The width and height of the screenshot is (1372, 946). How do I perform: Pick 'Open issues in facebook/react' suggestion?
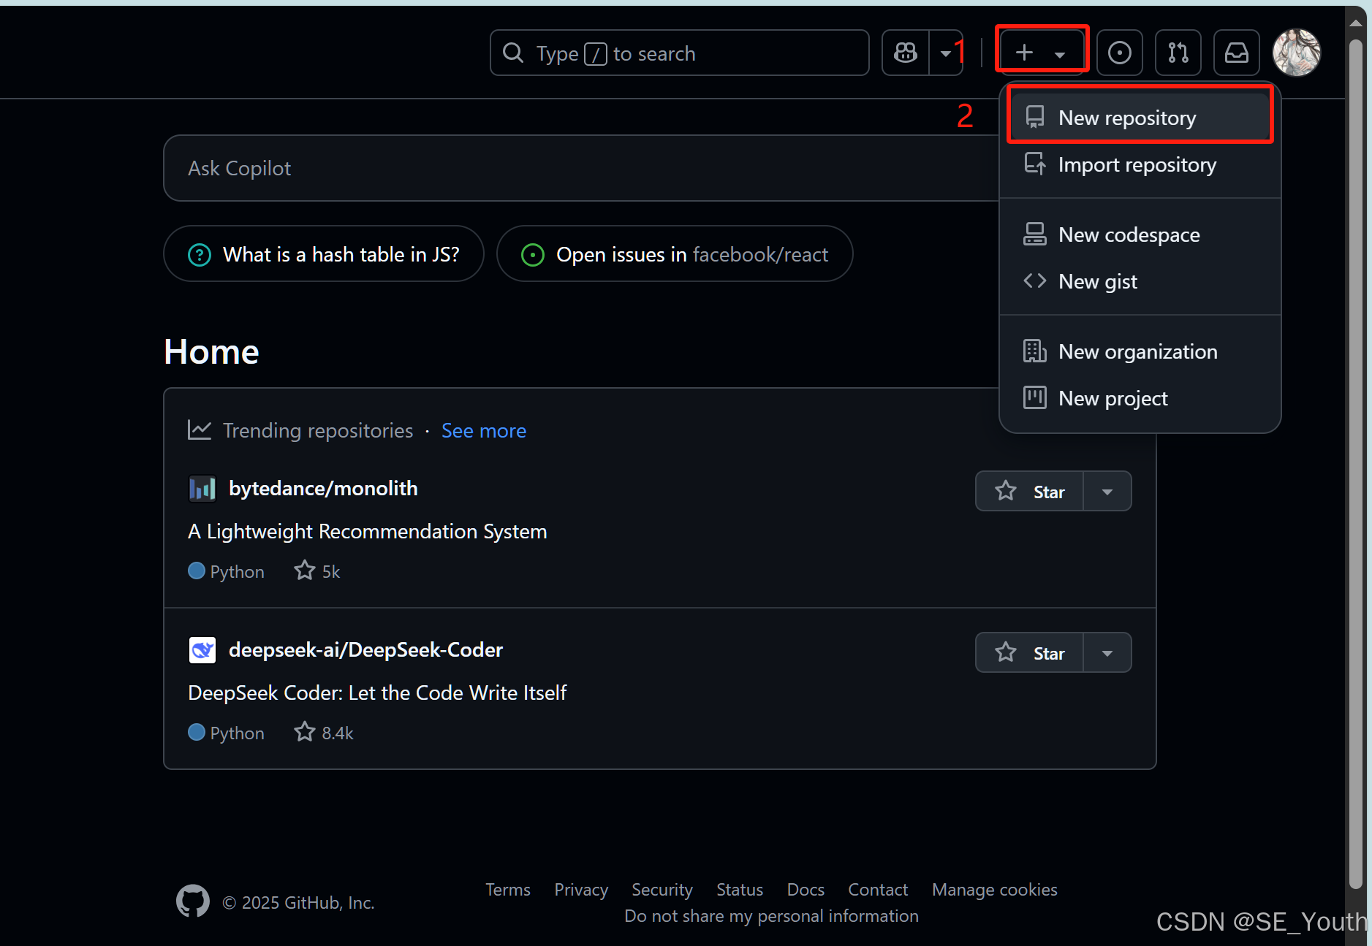coord(675,254)
